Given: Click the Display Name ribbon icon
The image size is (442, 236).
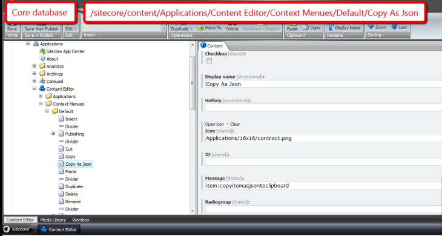Looking at the screenshot, I should pos(331,28).
